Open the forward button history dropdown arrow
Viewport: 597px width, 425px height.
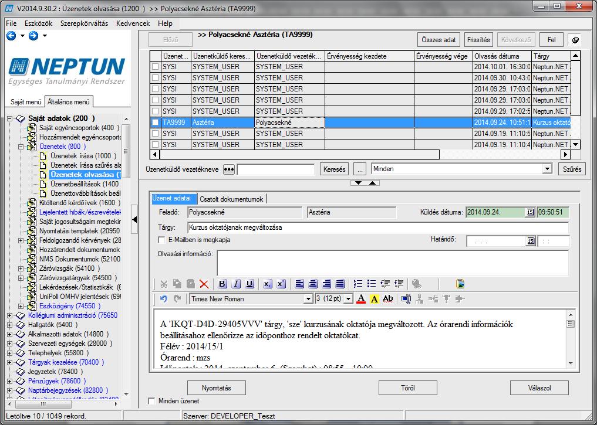pos(45,36)
